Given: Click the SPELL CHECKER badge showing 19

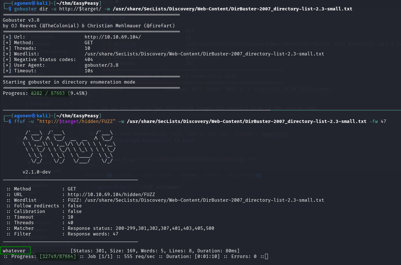Looking at the screenshot, I should pos(258,175).
